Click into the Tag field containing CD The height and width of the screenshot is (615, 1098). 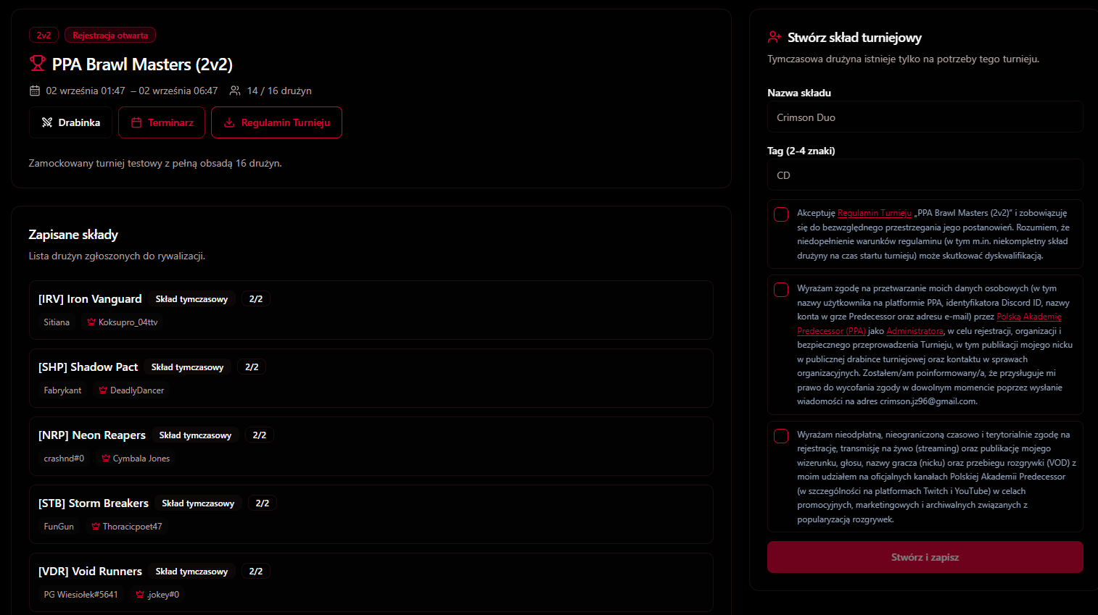tap(925, 175)
